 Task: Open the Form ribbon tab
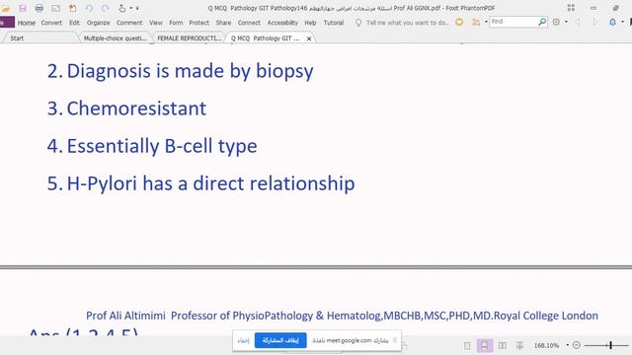[x=176, y=23]
